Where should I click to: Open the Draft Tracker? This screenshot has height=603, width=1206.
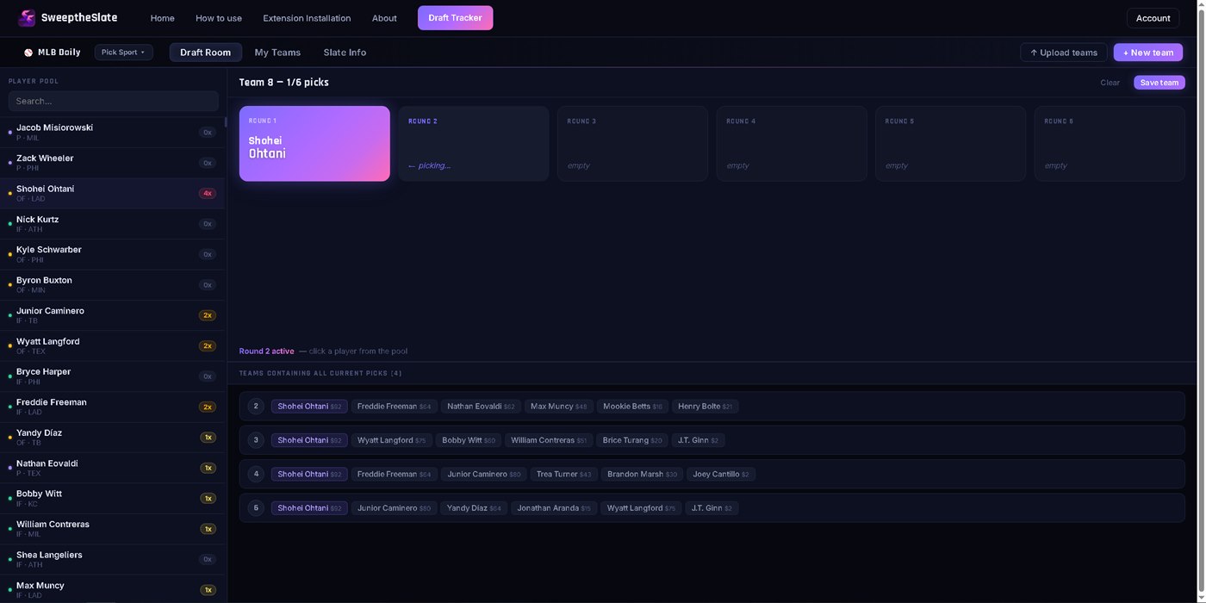(455, 18)
